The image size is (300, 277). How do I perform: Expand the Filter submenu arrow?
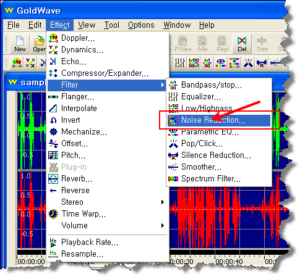point(163,85)
